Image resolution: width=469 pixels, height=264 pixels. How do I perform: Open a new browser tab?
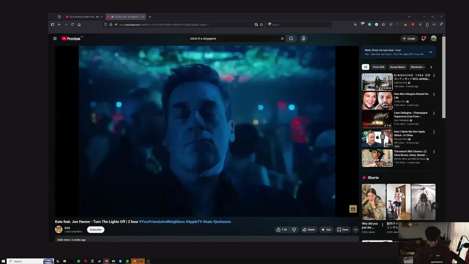point(149,17)
